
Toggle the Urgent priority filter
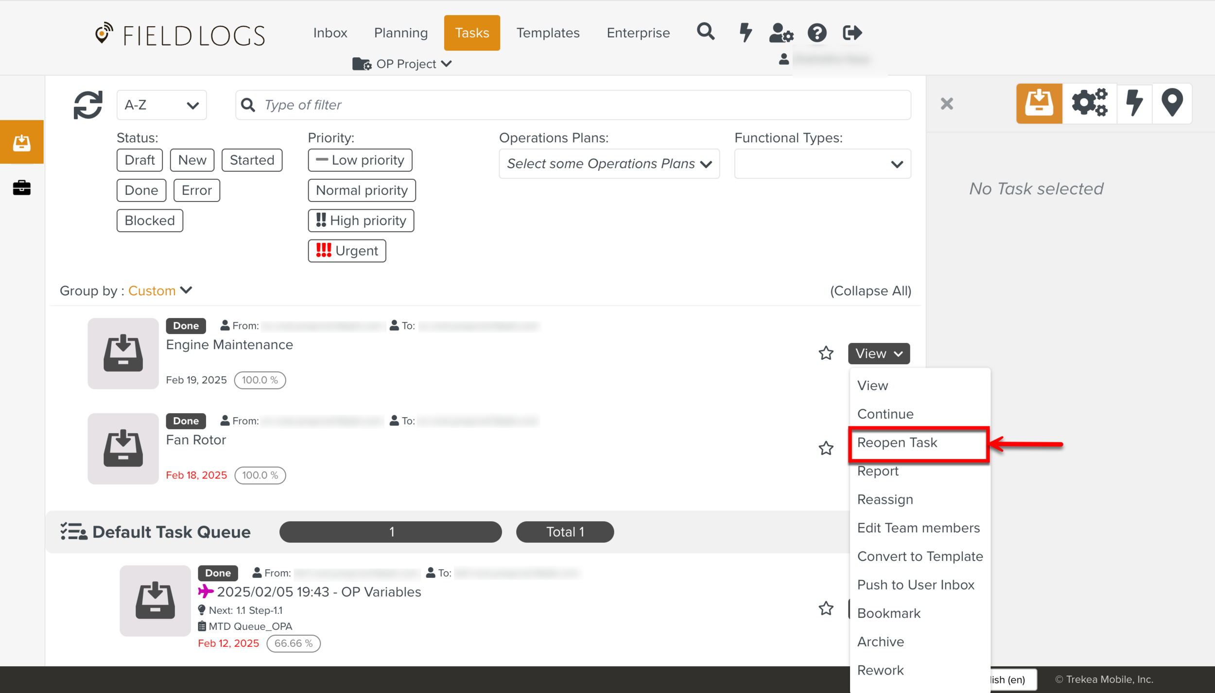[347, 251]
